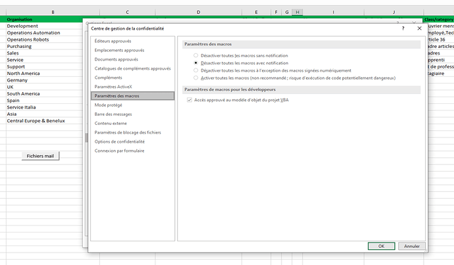Screen dimensions: 454x265
Task: Click the Central Europe & Benelux cell
Action: pyautogui.click(x=44, y=121)
